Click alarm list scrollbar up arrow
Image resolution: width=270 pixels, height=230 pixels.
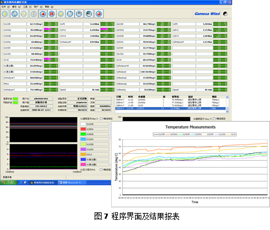[227, 97]
